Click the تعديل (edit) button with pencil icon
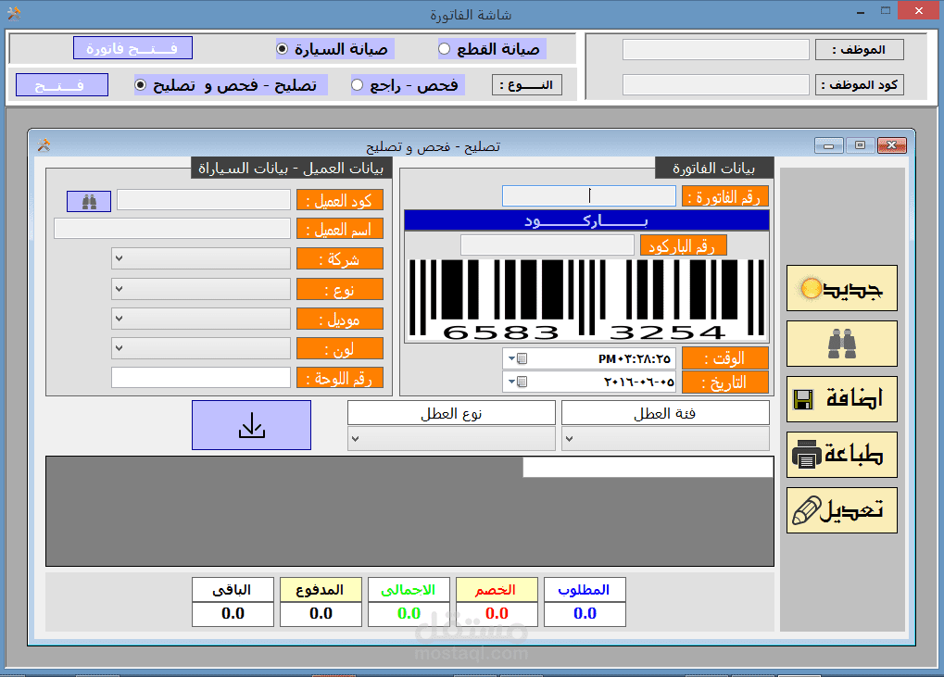 (x=842, y=510)
